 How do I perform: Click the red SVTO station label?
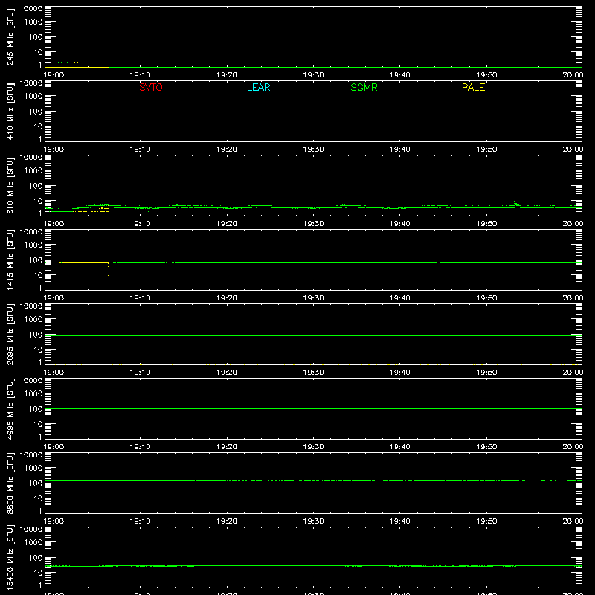(x=151, y=87)
